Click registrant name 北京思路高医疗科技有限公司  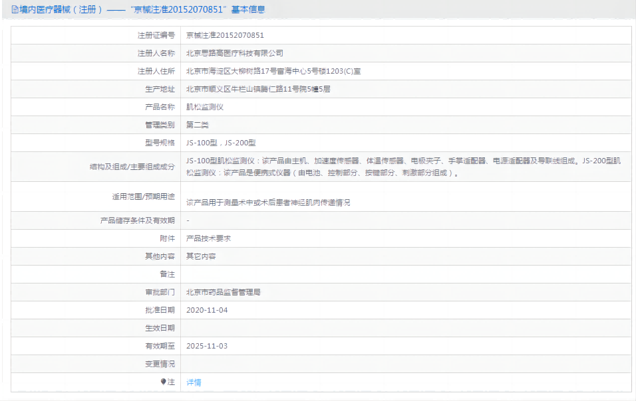click(234, 53)
